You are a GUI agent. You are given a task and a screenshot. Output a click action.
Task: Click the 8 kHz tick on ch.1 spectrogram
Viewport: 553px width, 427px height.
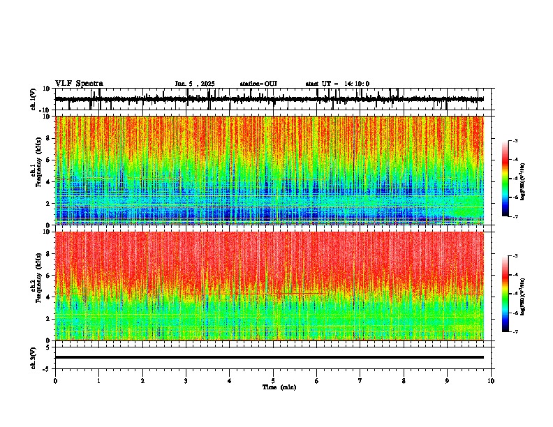click(x=49, y=138)
